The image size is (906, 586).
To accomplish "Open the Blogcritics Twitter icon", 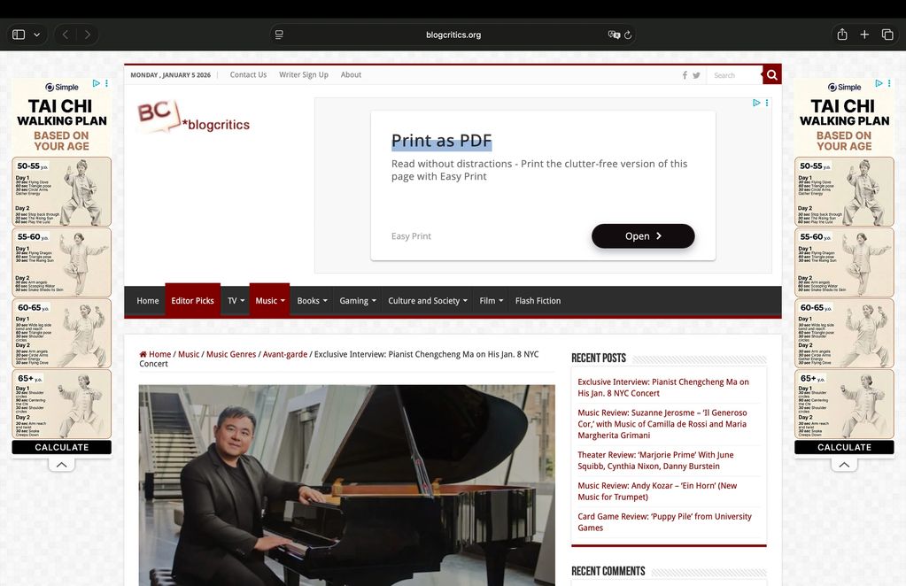I will point(696,75).
